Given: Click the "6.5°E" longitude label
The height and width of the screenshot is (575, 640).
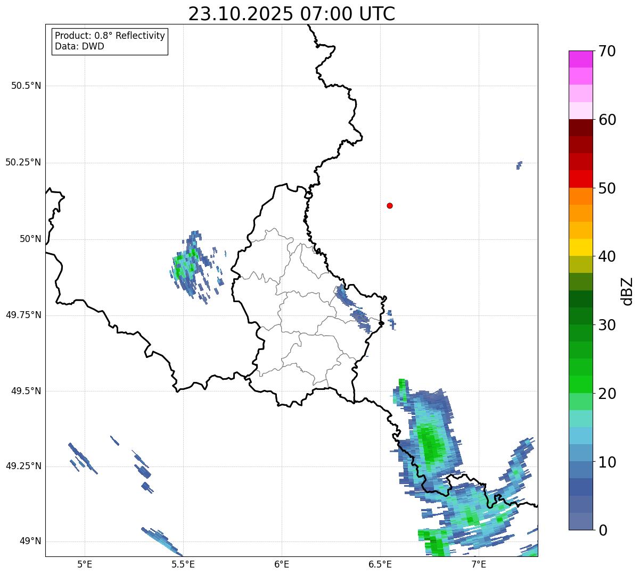Looking at the screenshot, I should coord(381,564).
